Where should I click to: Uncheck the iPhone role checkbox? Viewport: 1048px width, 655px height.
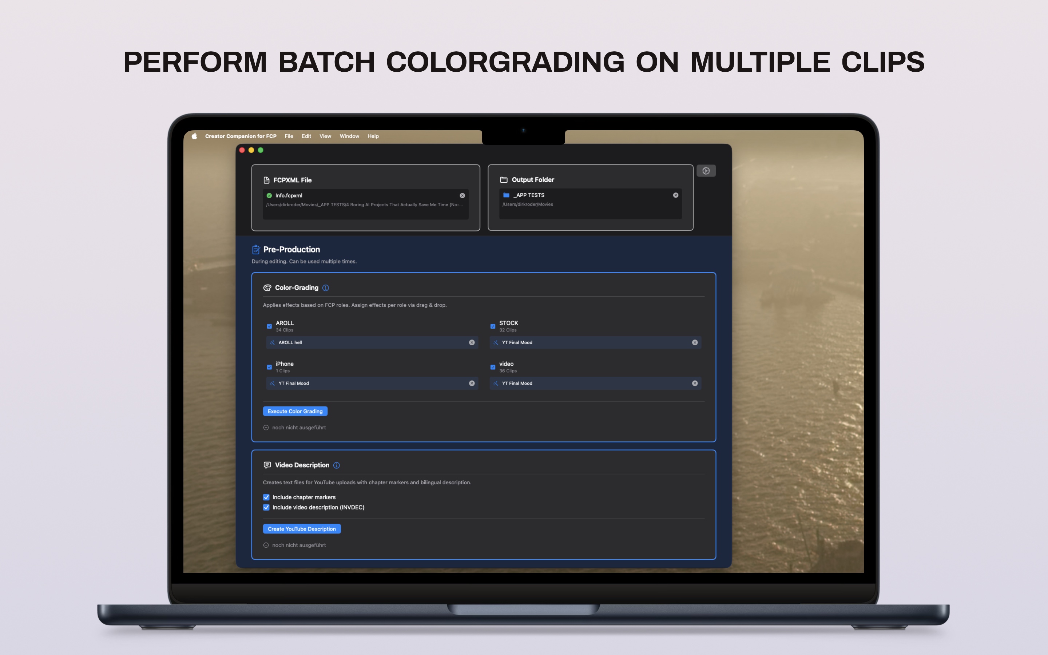269,367
